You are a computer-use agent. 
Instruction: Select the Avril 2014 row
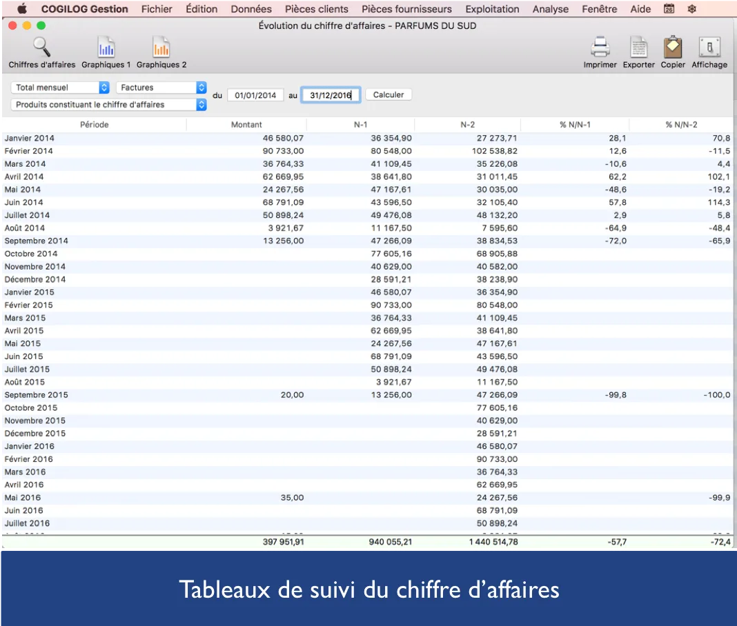(x=368, y=176)
